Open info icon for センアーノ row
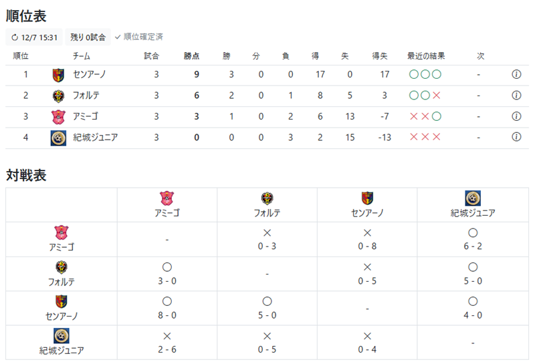535x364 pixels. tap(516, 74)
